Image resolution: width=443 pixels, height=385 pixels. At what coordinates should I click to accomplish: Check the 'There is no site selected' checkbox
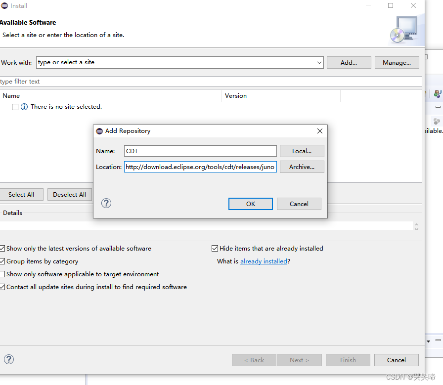(x=15, y=107)
